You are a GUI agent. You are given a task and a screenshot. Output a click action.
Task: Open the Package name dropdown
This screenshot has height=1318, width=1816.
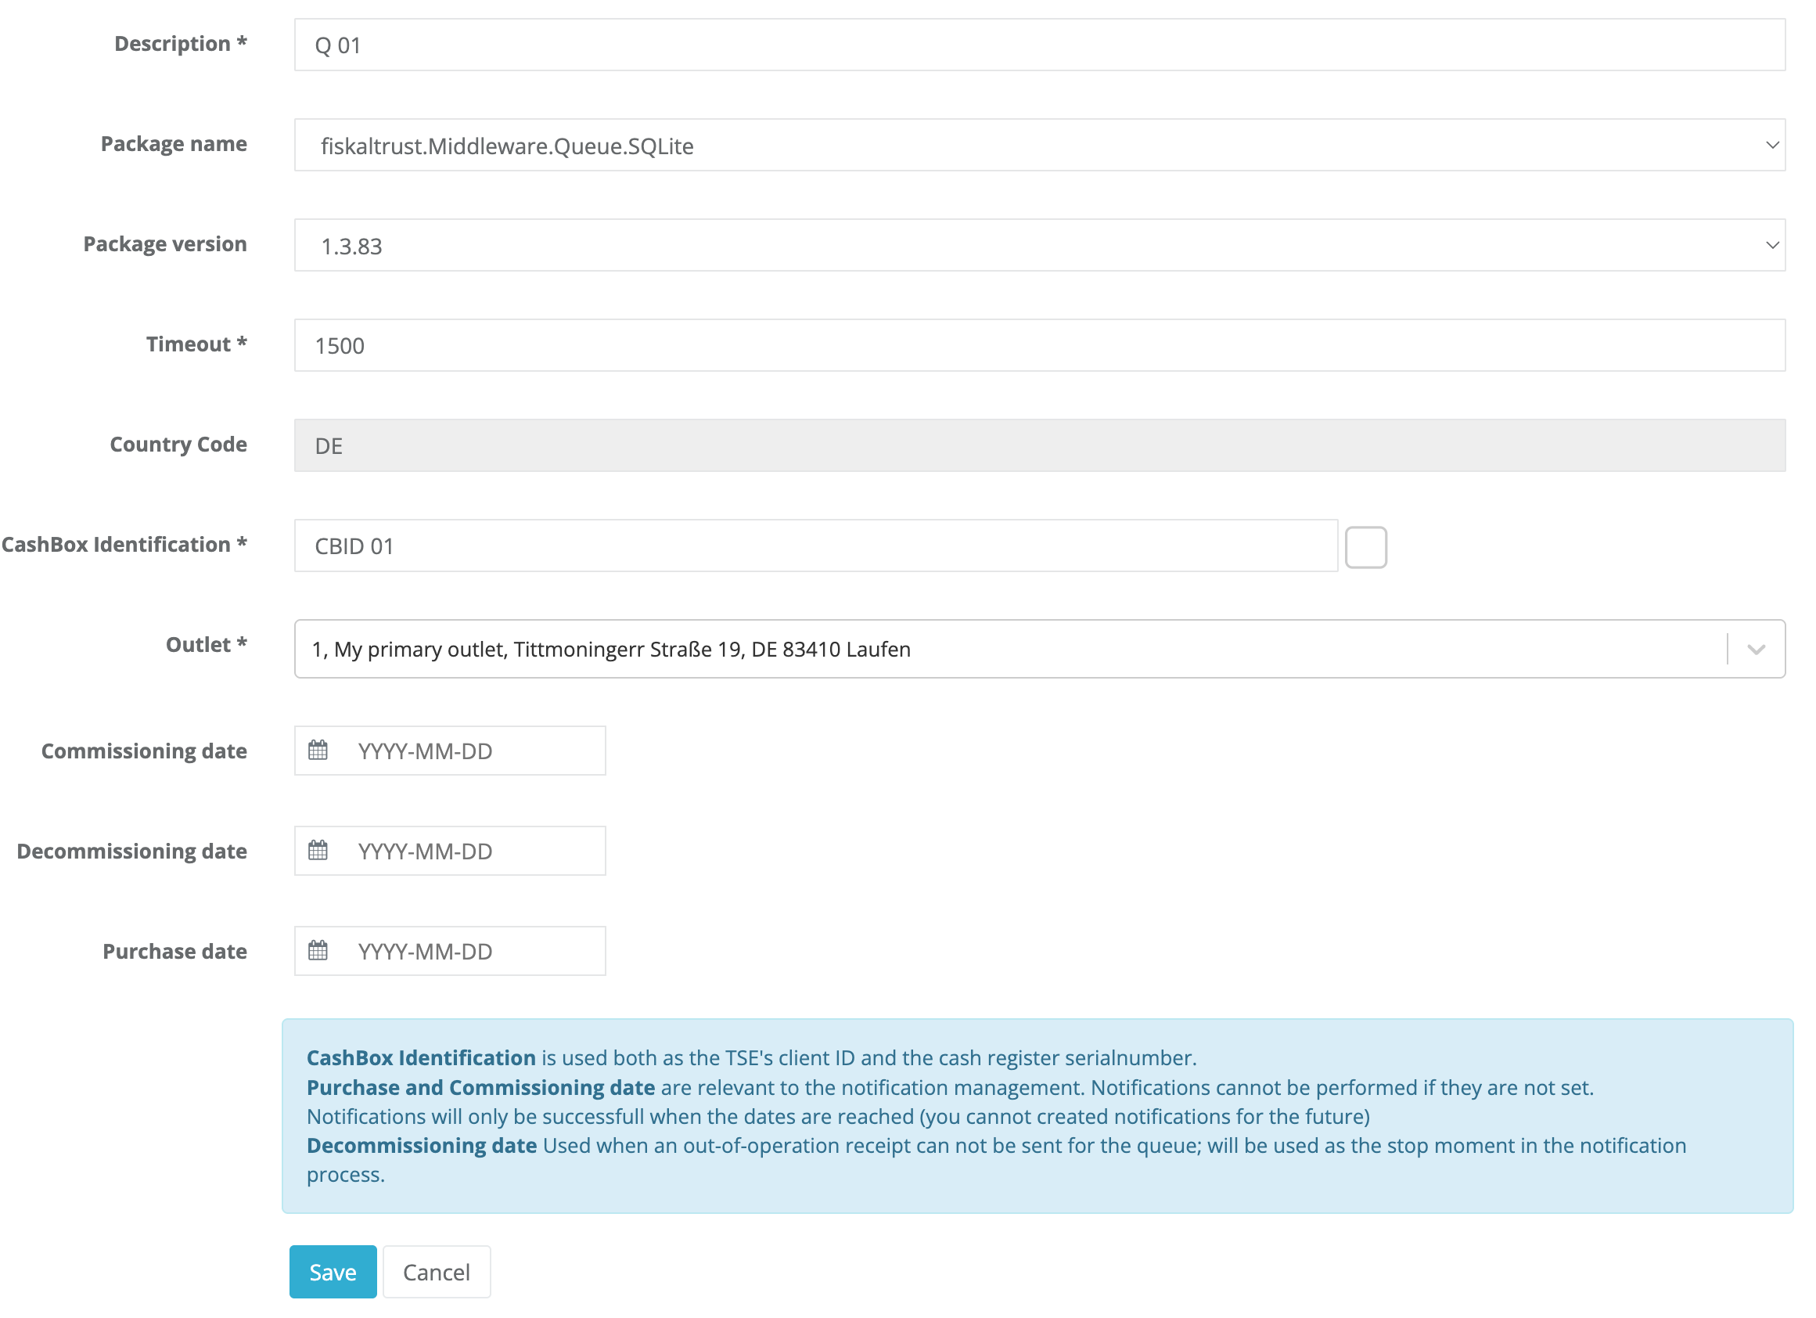(1039, 145)
